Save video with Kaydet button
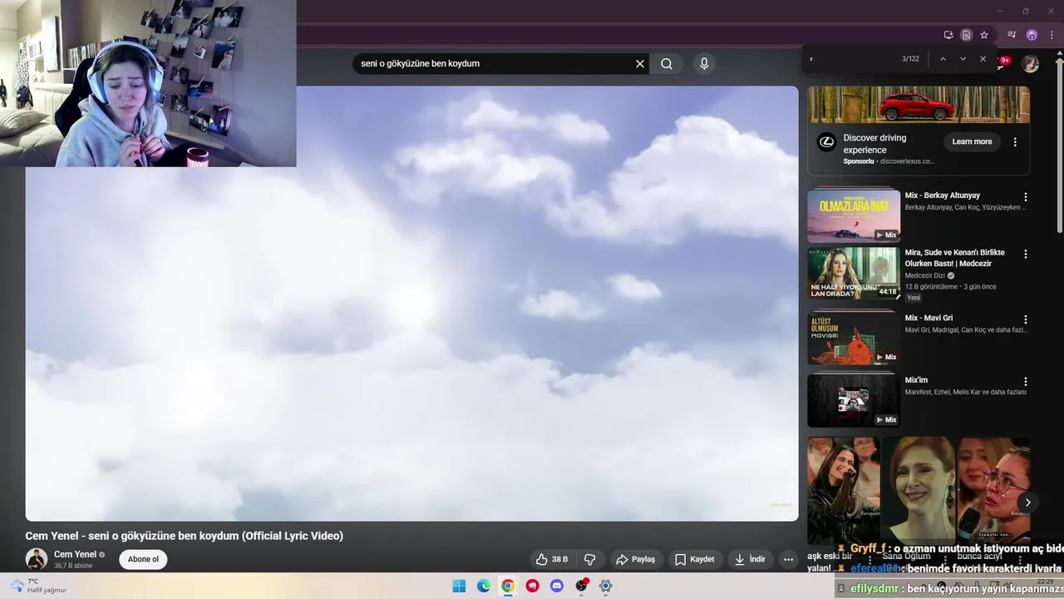Screen dimensions: 1064x599 click(x=695, y=559)
